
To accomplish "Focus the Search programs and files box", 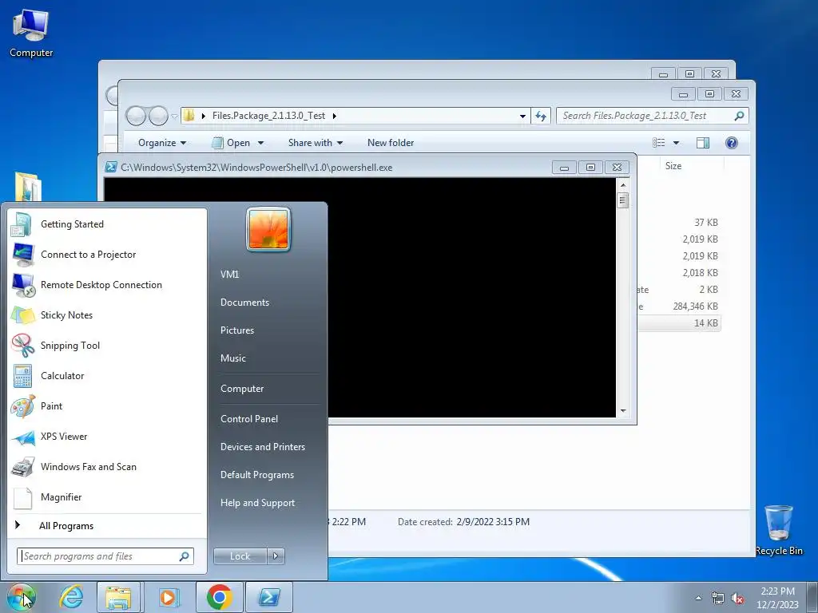I will point(105,556).
